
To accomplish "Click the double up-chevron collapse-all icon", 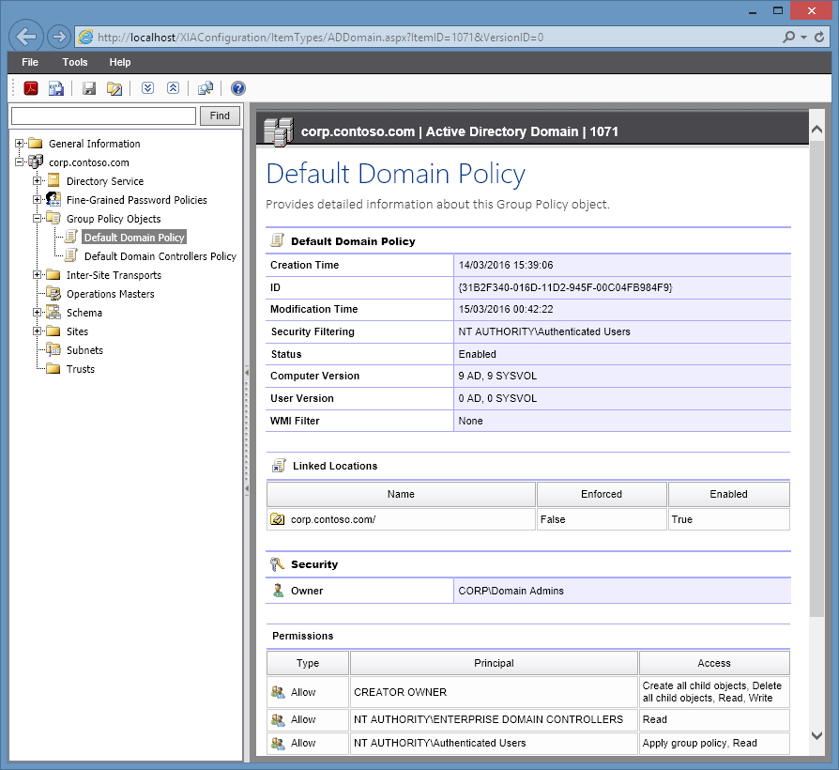I will click(172, 88).
